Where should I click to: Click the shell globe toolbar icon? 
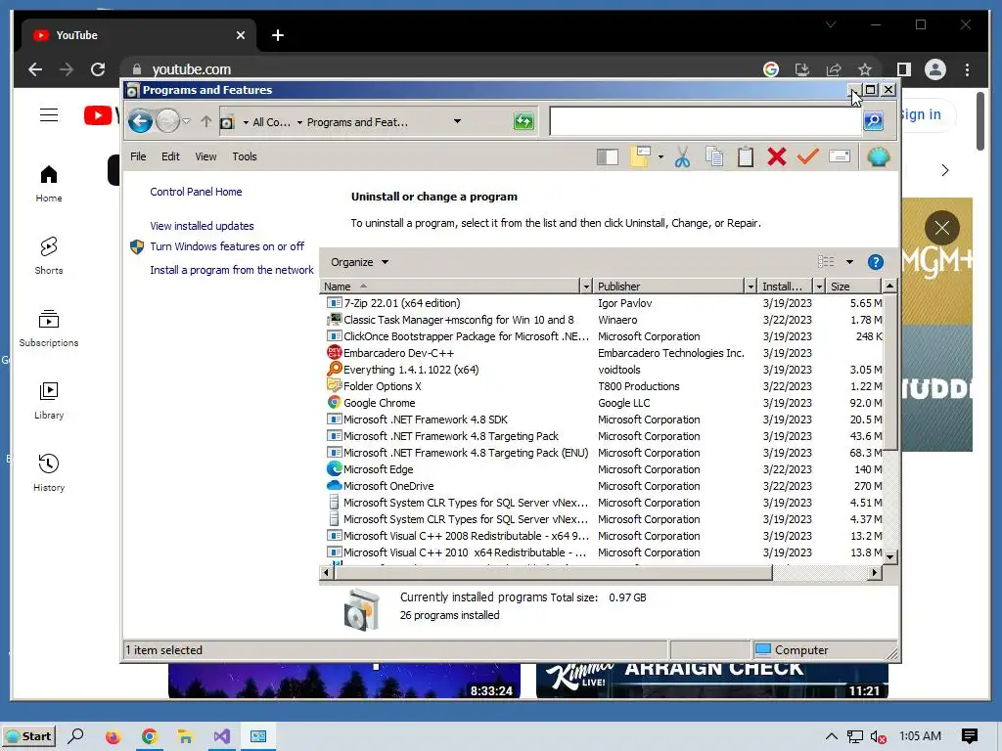[879, 156]
